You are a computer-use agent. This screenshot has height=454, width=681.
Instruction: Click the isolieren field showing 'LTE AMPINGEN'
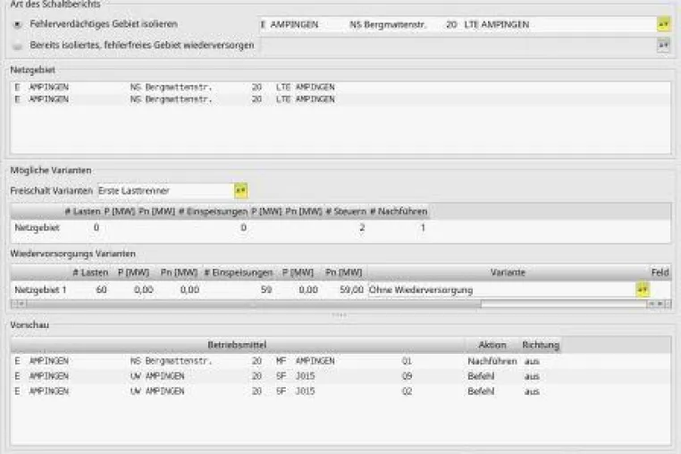coord(458,24)
